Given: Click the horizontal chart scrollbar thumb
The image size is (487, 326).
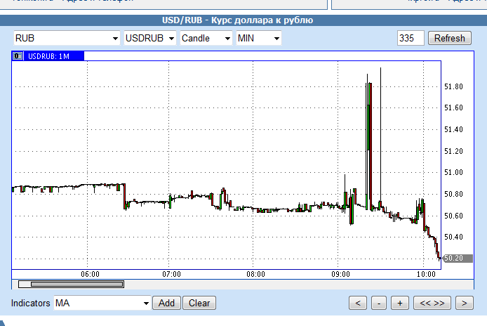Looking at the screenshot, I should [x=76, y=284].
